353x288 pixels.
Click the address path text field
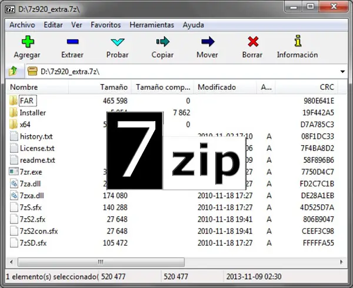pos(186,72)
